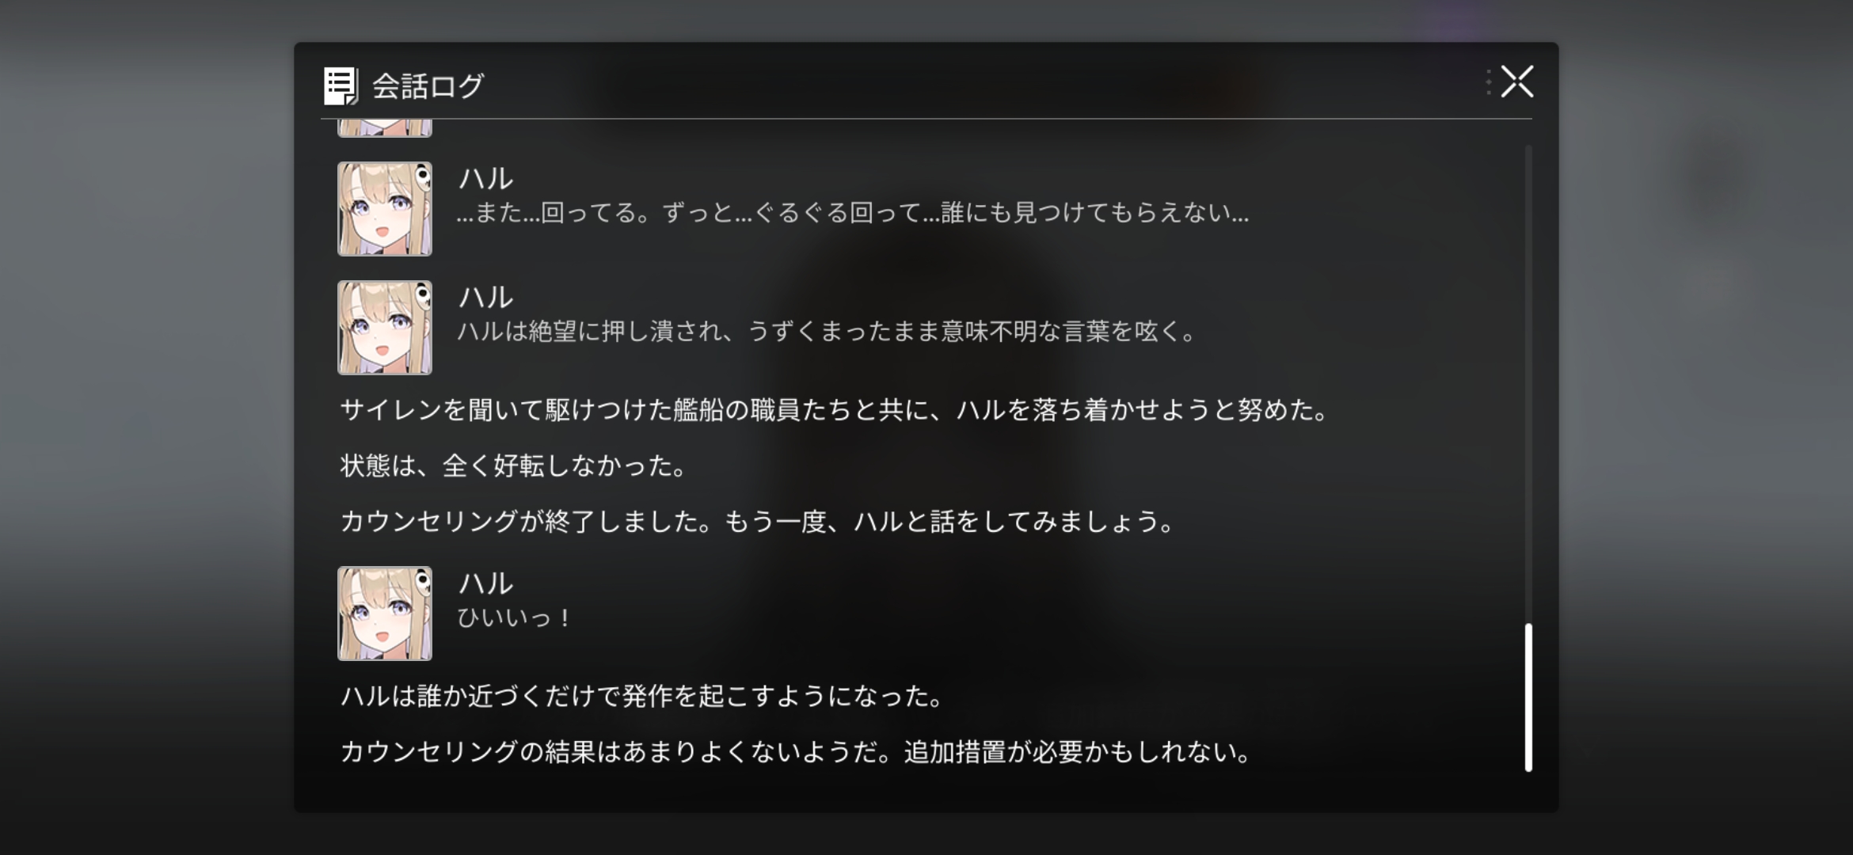Click ハル's avatar beside the ひいいっ！ line

point(385,614)
